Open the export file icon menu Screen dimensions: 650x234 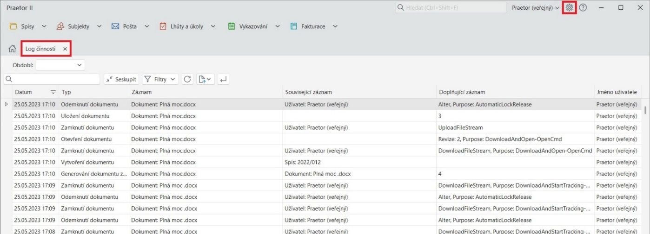point(205,79)
